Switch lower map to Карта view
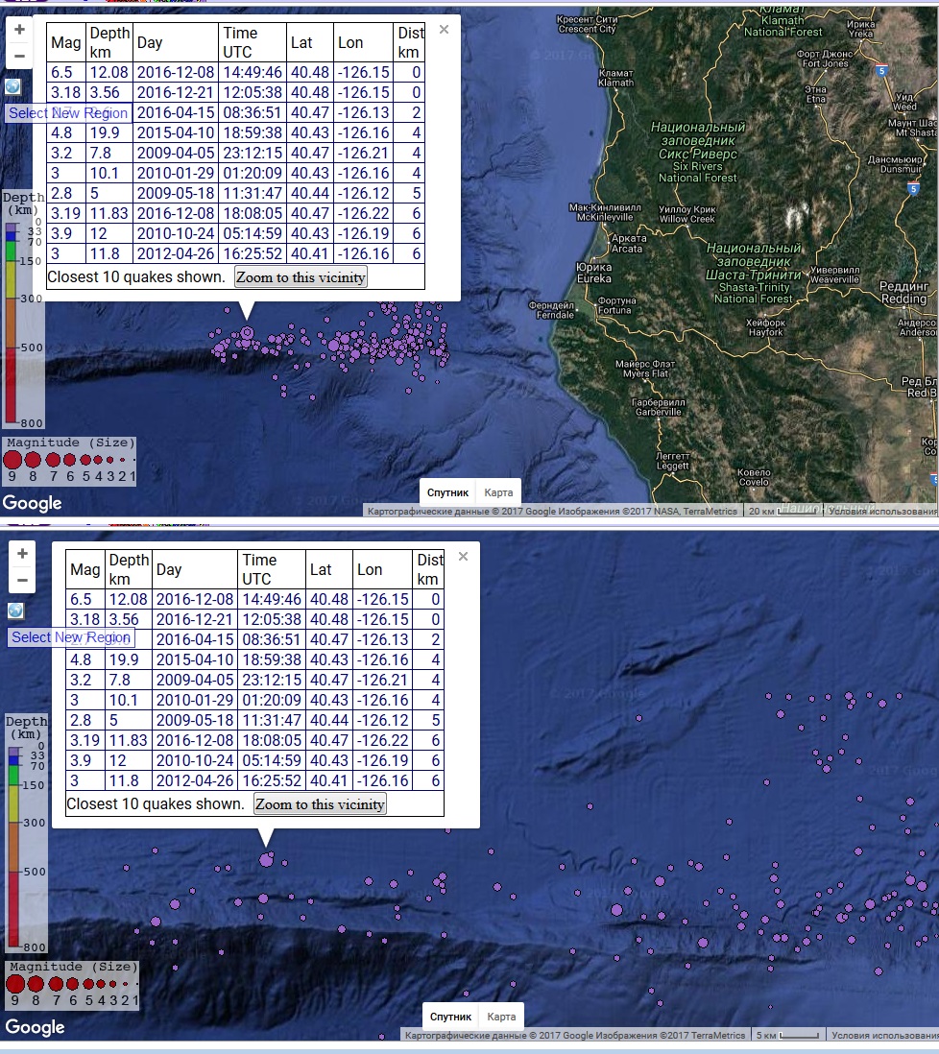 501,1017
